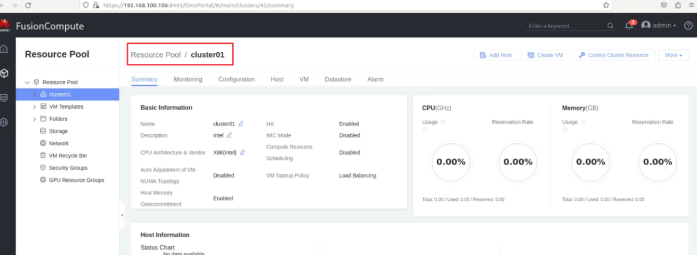Click the bottom hexagon icon in left navigation
The image size is (697, 255).
pyautogui.click(x=4, y=122)
